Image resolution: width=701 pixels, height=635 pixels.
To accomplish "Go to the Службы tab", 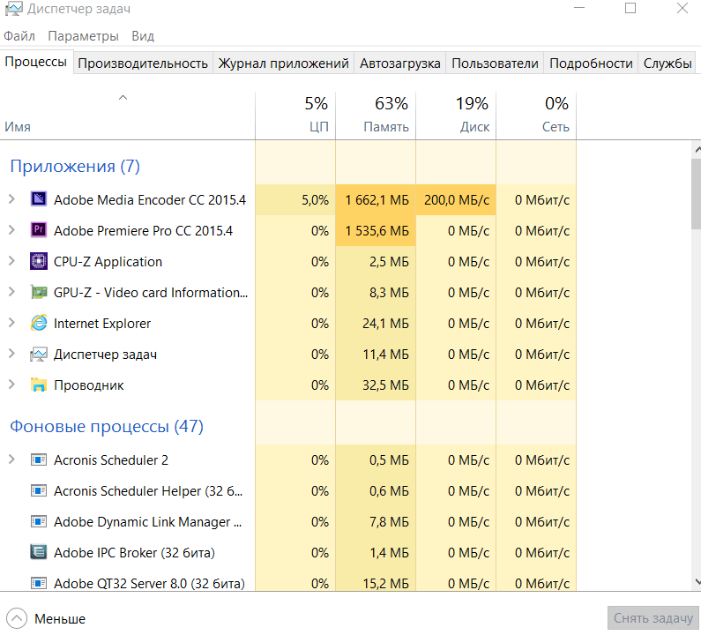I will [667, 63].
